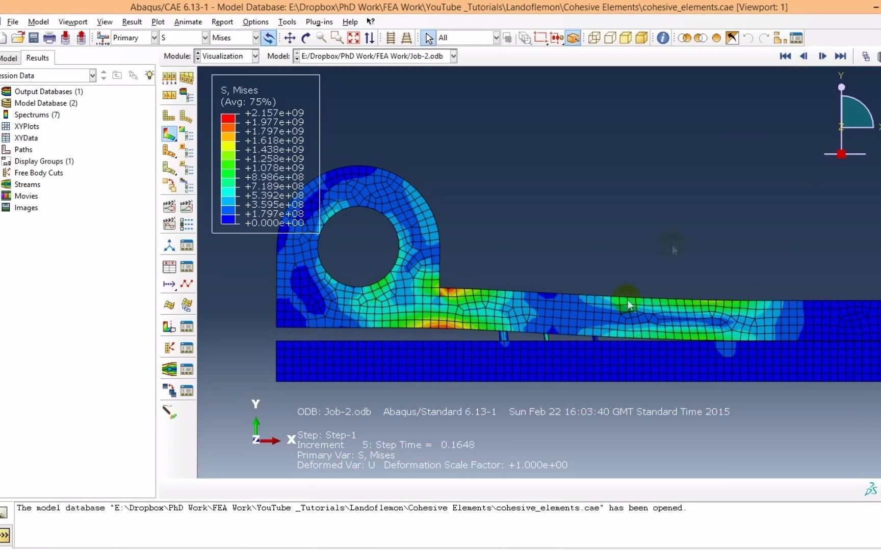This screenshot has height=550, width=881.
Task: Select the Pan View tool
Action: [x=289, y=37]
